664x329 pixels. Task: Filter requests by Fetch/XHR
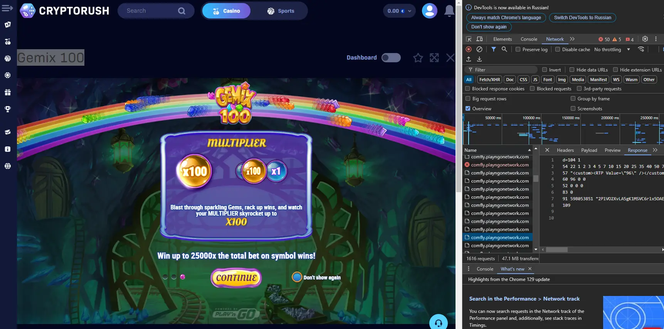pos(489,80)
